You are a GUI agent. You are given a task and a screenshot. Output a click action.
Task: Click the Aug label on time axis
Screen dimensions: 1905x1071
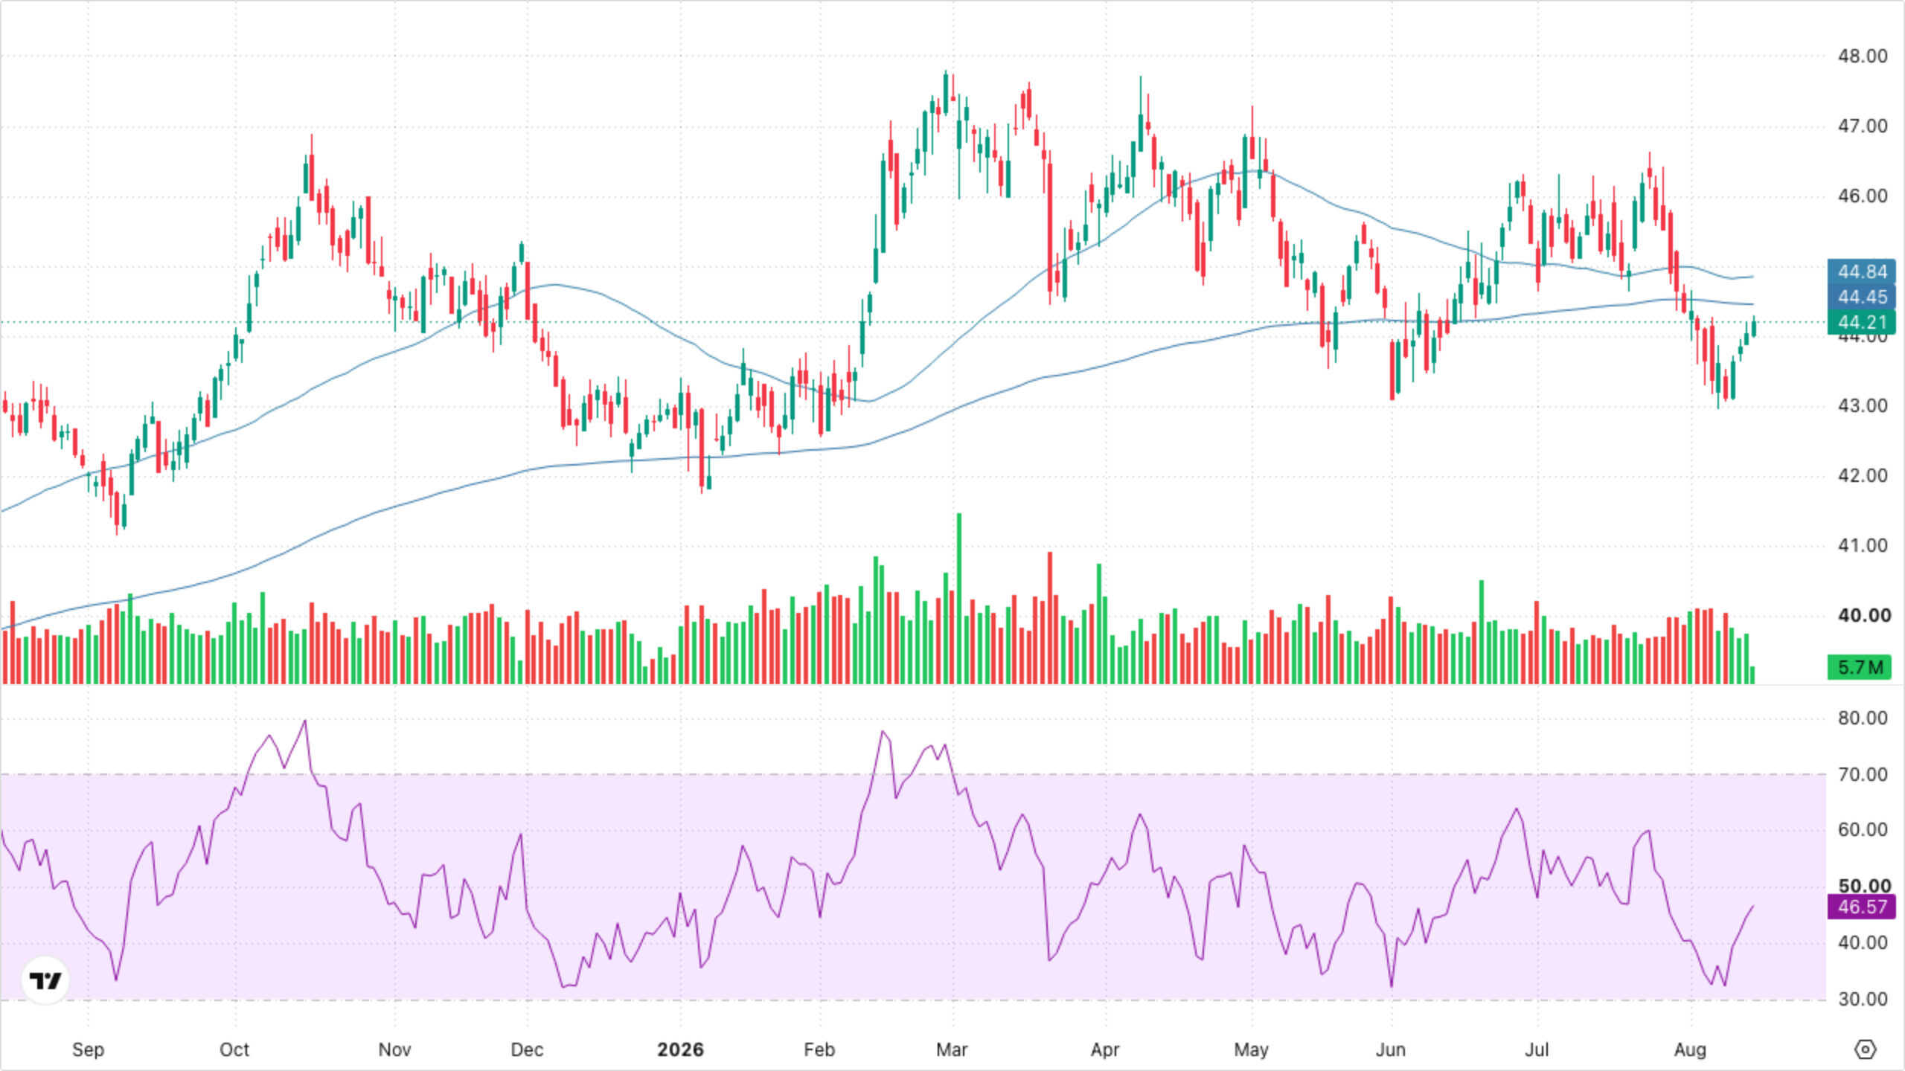coord(1690,1049)
